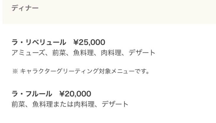Click 前菜 in the ラ・リベリュール course line
This screenshot has width=216, height=123.
pyautogui.click(x=59, y=53)
